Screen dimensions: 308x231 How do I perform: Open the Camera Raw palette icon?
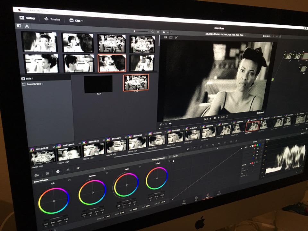tap(37, 175)
